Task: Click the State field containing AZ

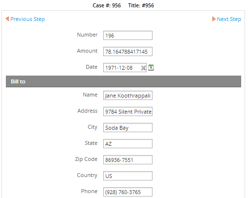Action: coord(128,144)
